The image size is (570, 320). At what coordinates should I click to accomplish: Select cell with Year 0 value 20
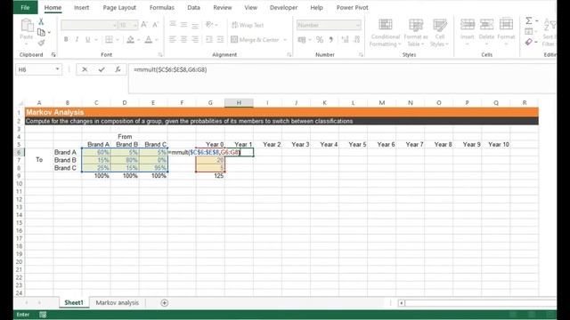(210, 160)
